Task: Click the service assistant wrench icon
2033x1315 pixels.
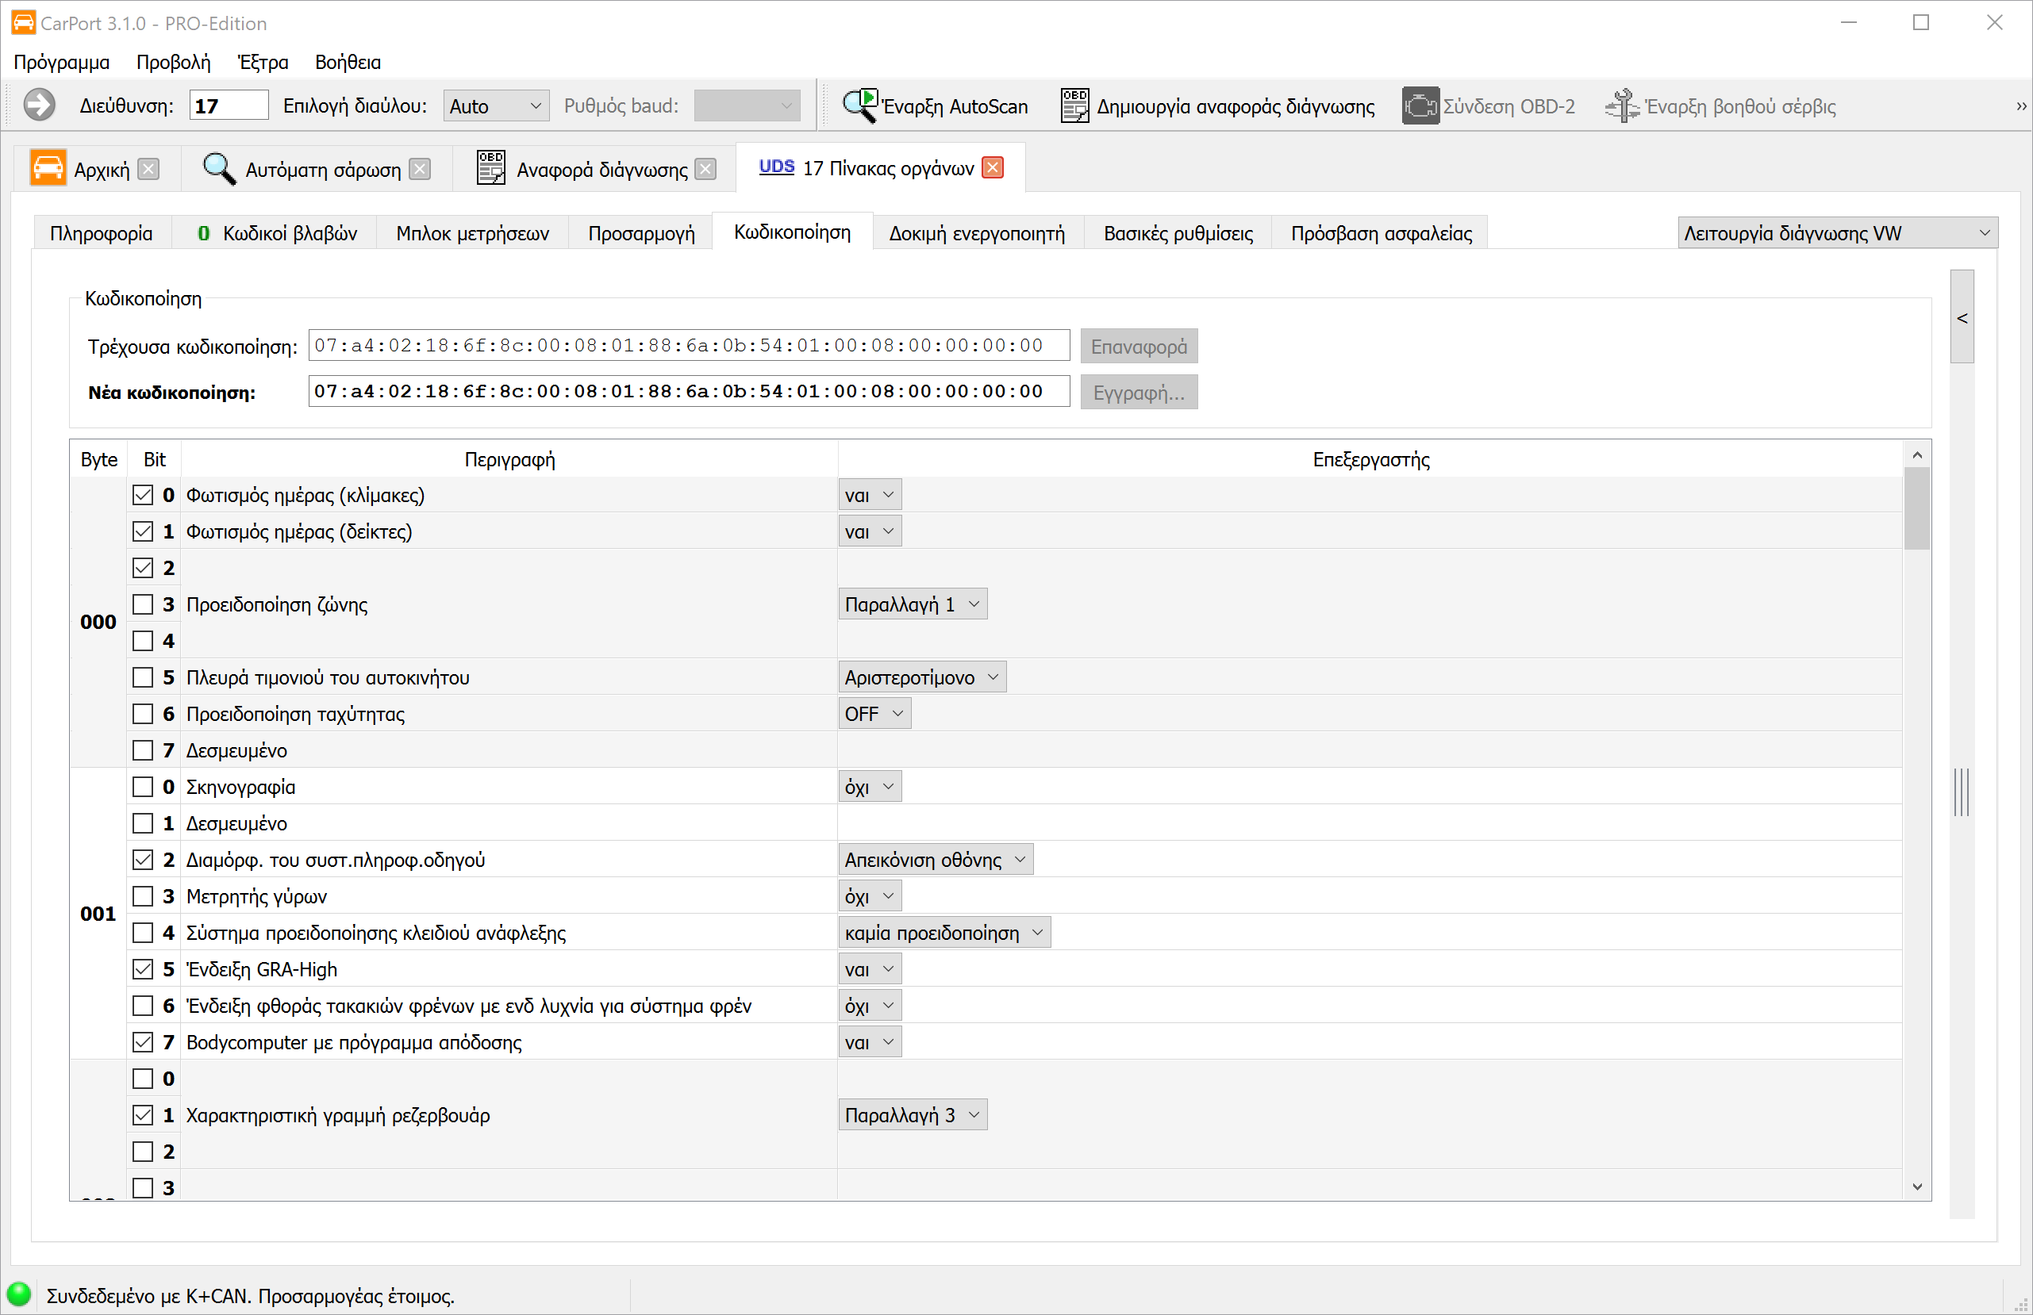Action: coord(1621,106)
